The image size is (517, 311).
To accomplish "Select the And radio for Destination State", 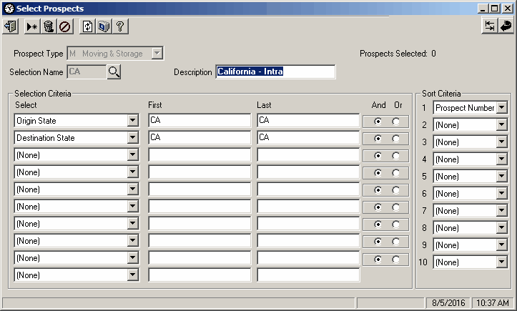I will pyautogui.click(x=378, y=139).
